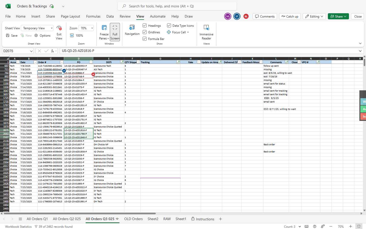Open the Navigation pane
The height and width of the screenshot is (229, 366).
click(132, 30)
